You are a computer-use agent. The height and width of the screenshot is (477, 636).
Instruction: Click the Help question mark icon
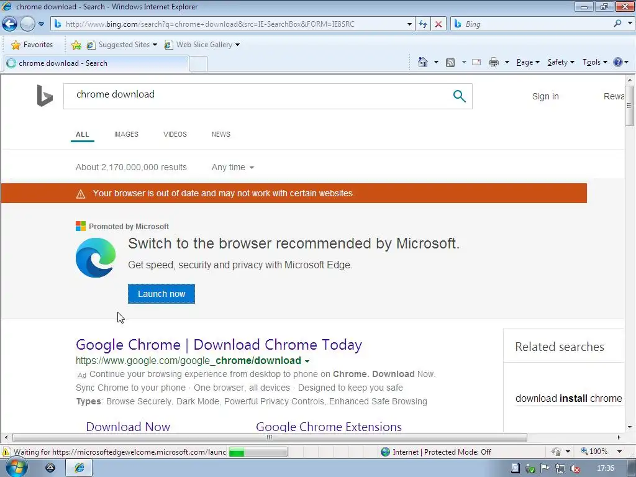618,62
